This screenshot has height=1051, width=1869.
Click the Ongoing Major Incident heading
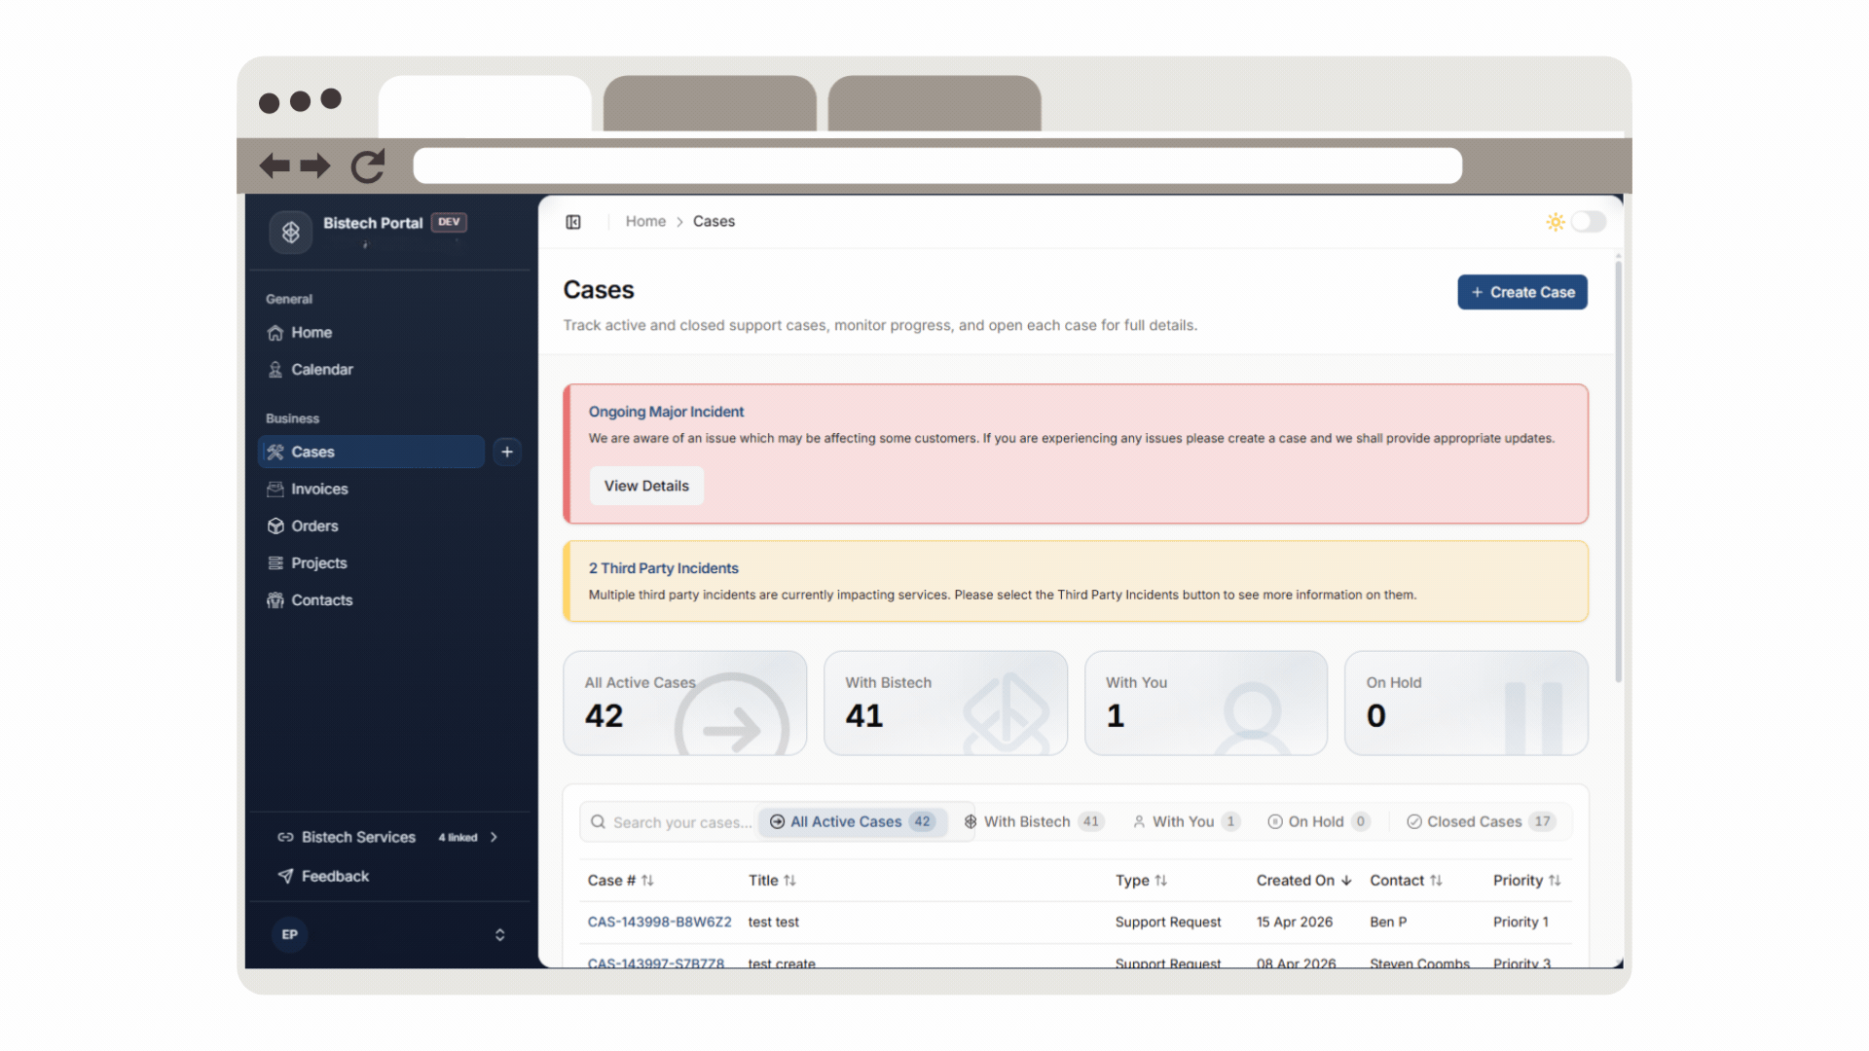pos(666,412)
